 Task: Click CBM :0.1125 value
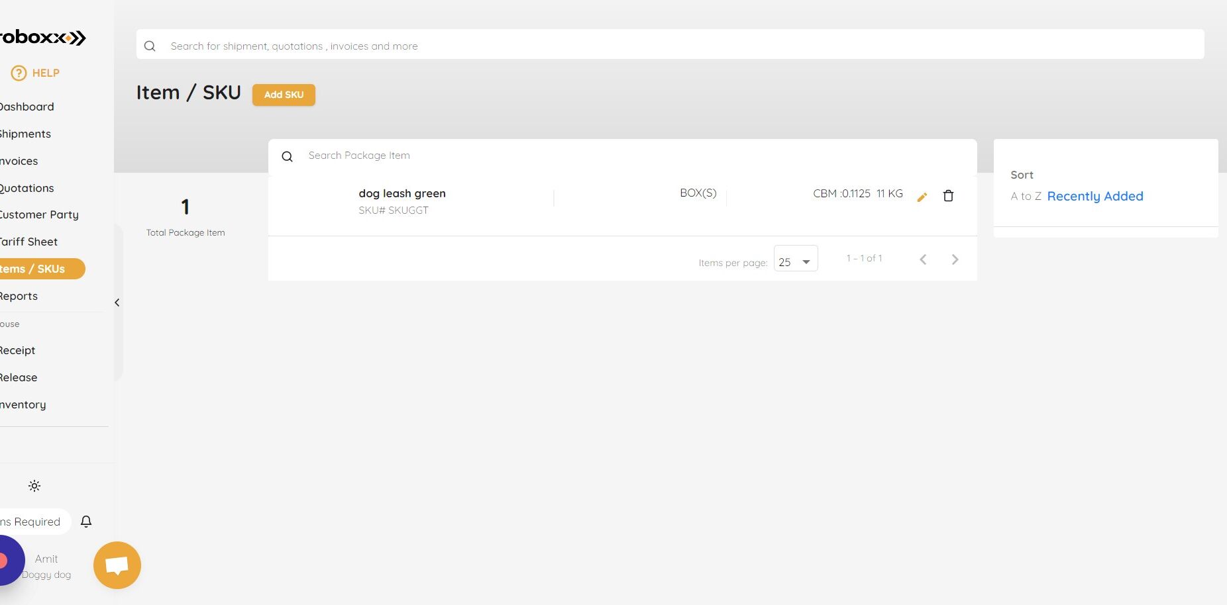[x=841, y=193]
